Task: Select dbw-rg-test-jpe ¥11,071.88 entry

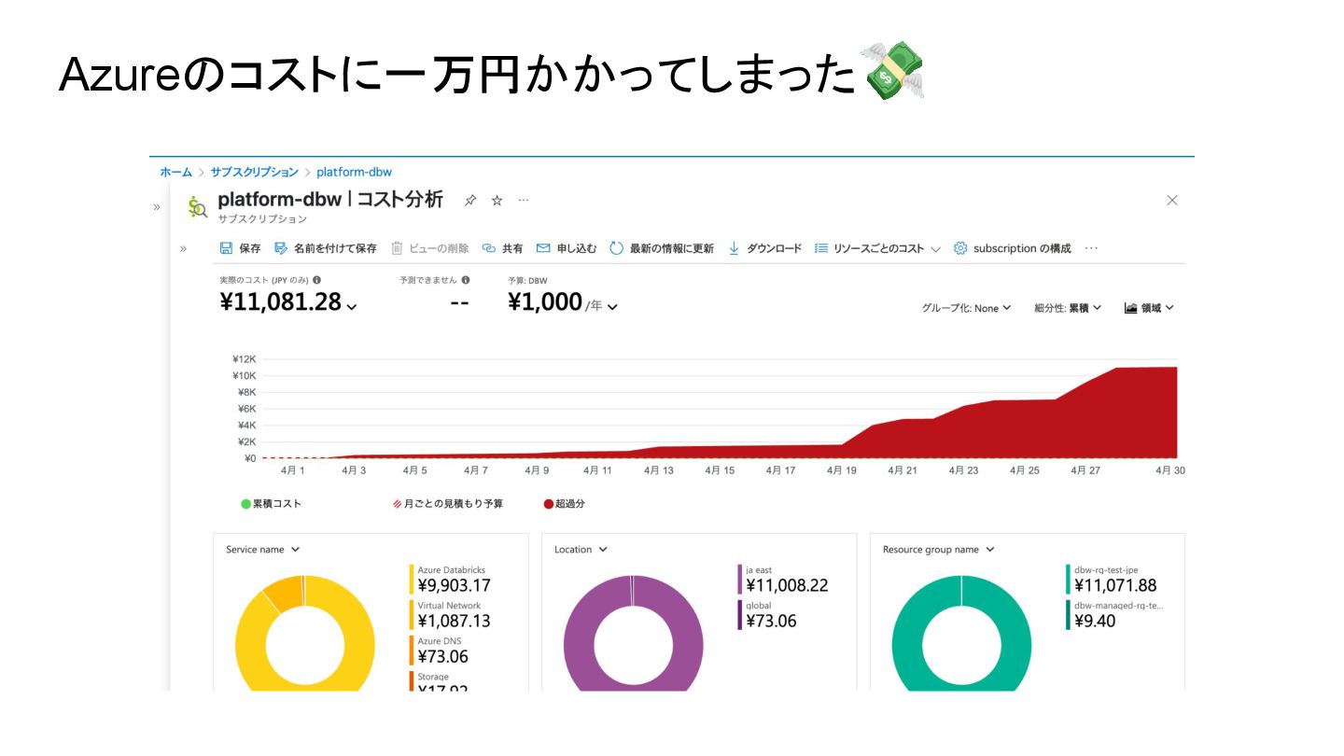Action: [x=1111, y=580]
